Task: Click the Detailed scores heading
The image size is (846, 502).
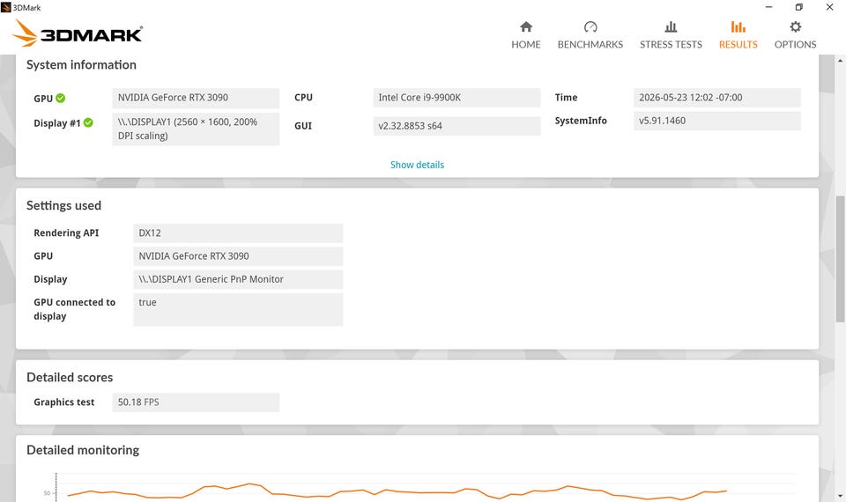Action: [x=70, y=378]
